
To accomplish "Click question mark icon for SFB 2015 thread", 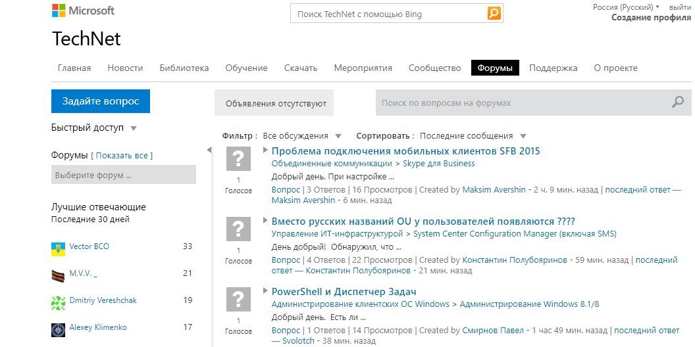I will [238, 158].
